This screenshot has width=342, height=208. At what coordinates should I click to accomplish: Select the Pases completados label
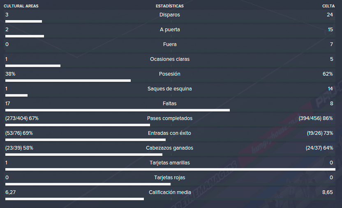(x=170, y=118)
